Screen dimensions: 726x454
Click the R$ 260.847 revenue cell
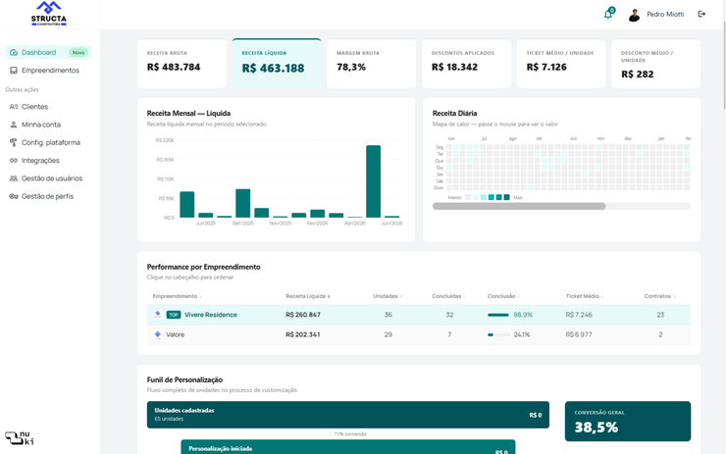[303, 315]
